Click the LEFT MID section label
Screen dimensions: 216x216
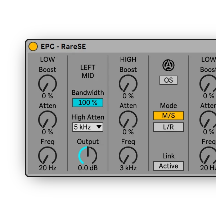88,72
